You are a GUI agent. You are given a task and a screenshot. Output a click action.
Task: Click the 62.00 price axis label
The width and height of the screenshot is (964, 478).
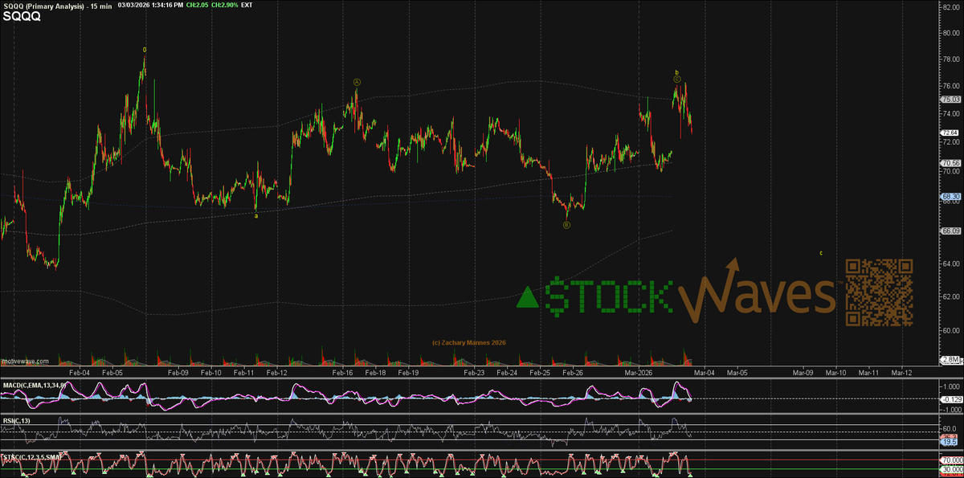(950, 296)
